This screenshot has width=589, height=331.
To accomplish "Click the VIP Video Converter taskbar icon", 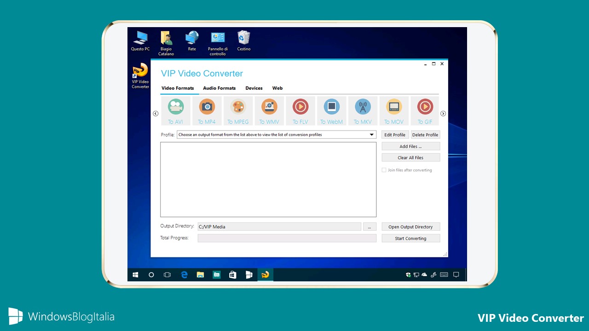I will point(266,275).
